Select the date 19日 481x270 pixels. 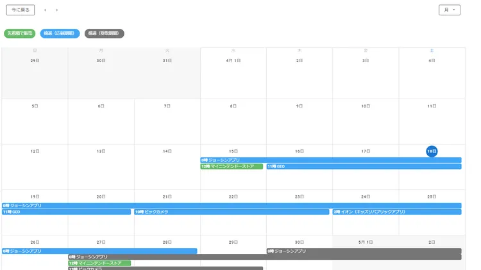(x=35, y=197)
